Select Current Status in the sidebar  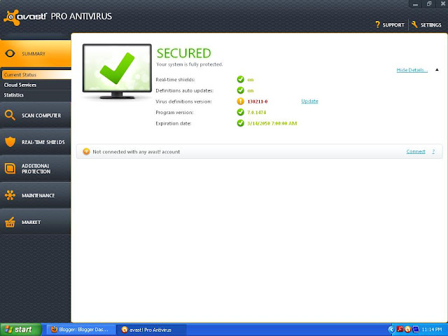point(36,75)
